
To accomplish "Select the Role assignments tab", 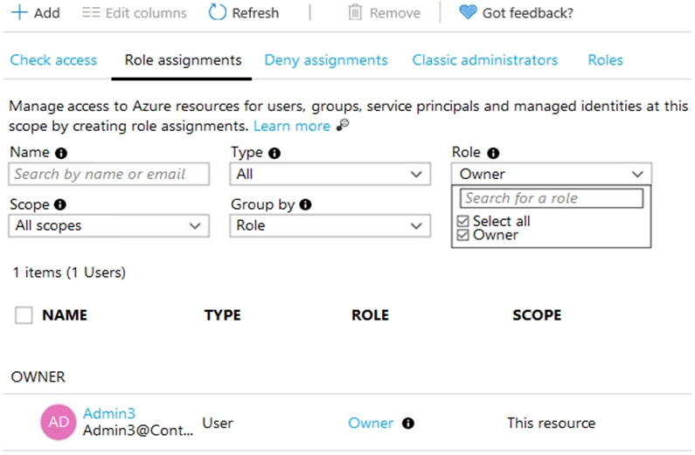I will pos(183,59).
